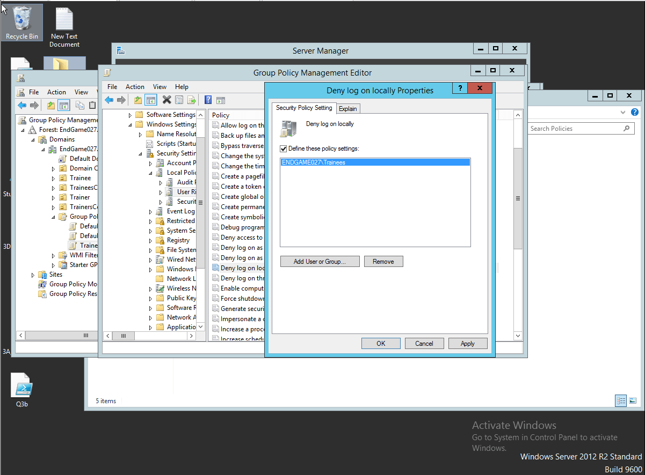
Task: Click the Show/Hide Console Tree toolbar icon
Action: click(151, 100)
